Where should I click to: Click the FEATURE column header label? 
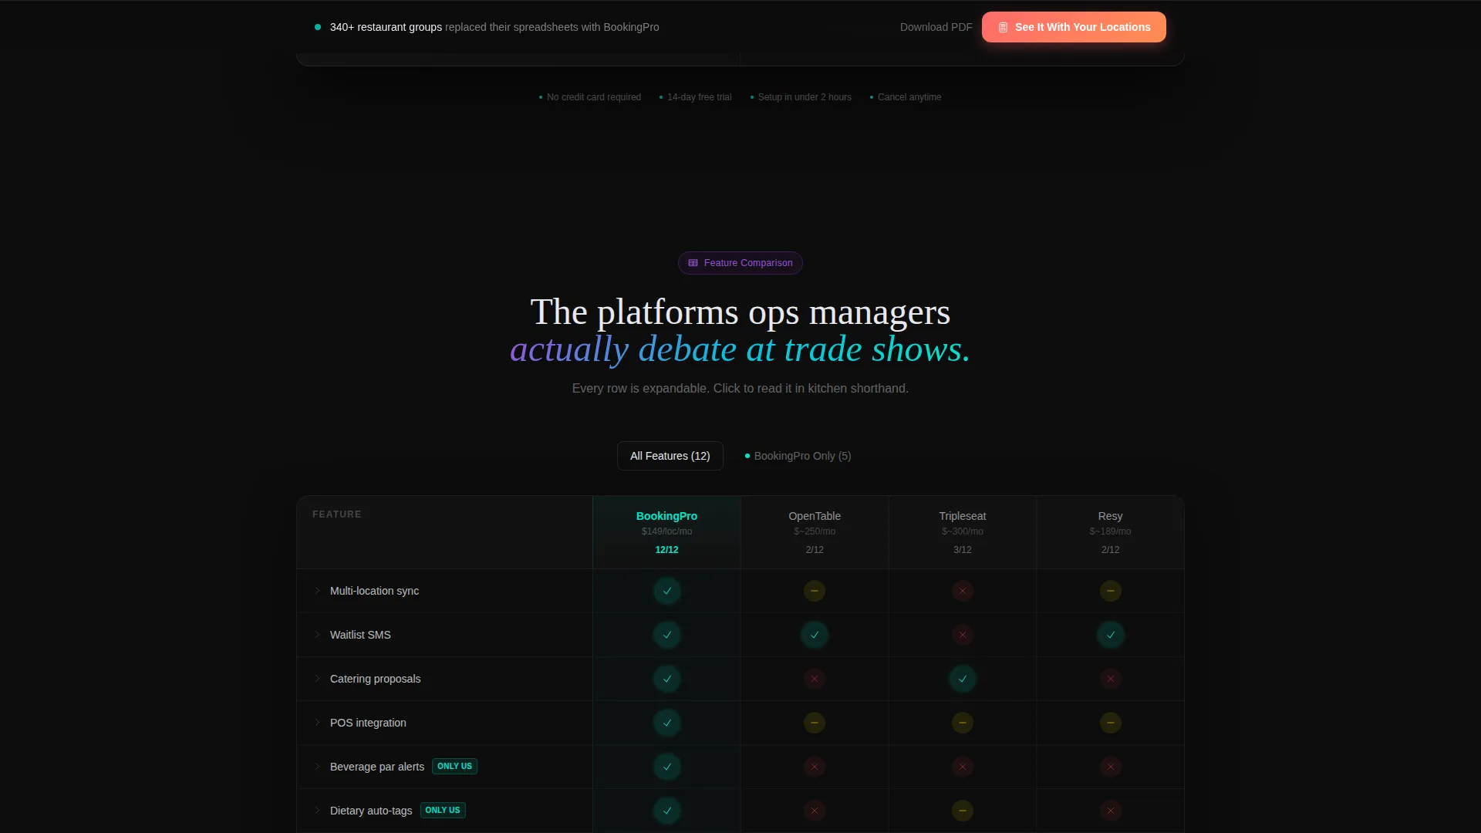(336, 514)
